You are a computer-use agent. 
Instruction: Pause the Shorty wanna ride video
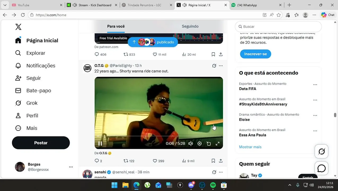100,144
